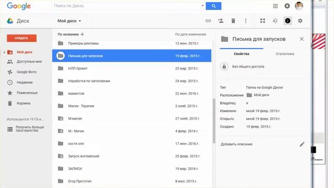Open Помеченные in the sidebar
Viewport: 334px width, 188px height.
(x=27, y=93)
